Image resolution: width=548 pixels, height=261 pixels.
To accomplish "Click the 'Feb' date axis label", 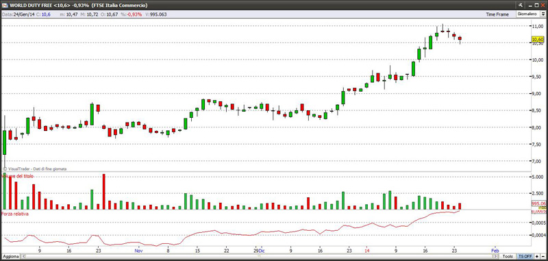I will point(495,251).
